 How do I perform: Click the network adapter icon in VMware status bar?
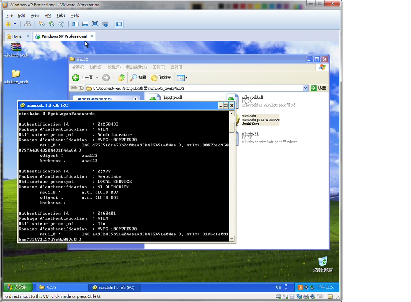(299, 296)
